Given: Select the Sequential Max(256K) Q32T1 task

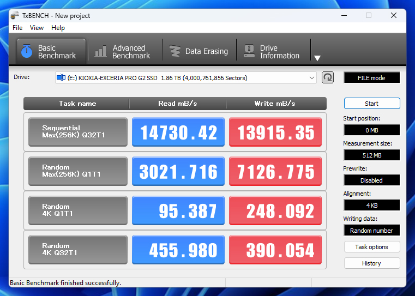Looking at the screenshot, I should (78, 132).
